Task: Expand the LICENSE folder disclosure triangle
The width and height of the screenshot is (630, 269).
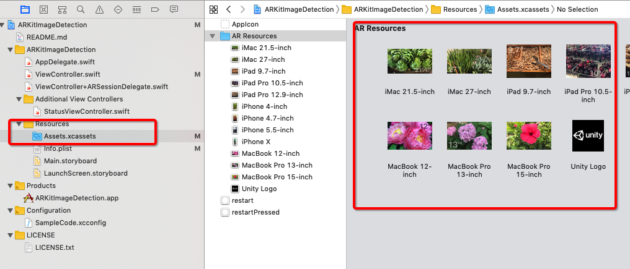Action: click(x=10, y=235)
